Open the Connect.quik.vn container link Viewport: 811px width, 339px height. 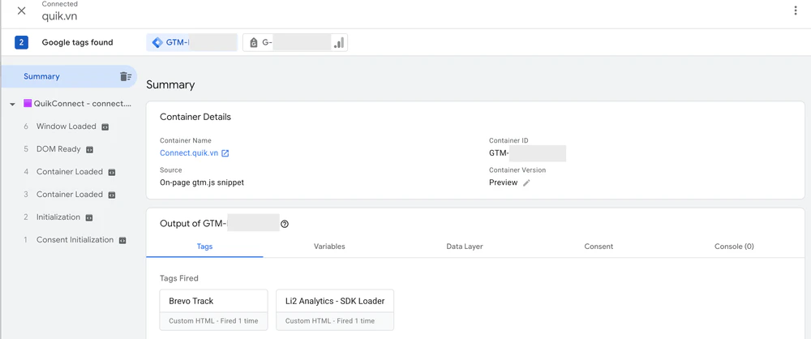click(x=189, y=153)
